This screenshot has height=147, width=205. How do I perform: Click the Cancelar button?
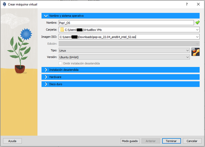[x=192, y=141]
